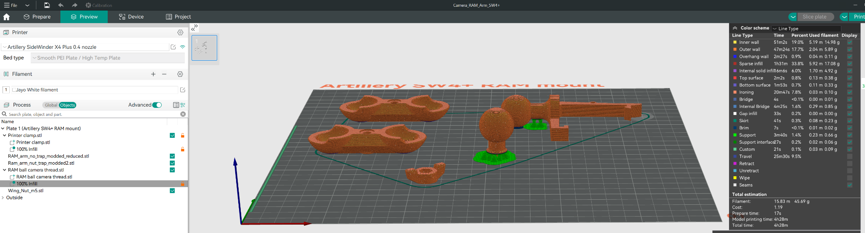
Task: Open the printer preset dropdown
Action: [x=4, y=47]
